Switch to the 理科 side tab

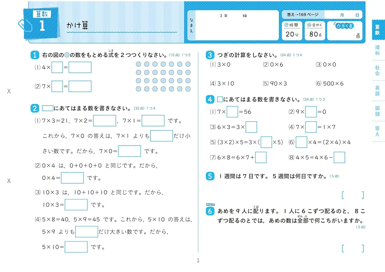click(x=377, y=50)
